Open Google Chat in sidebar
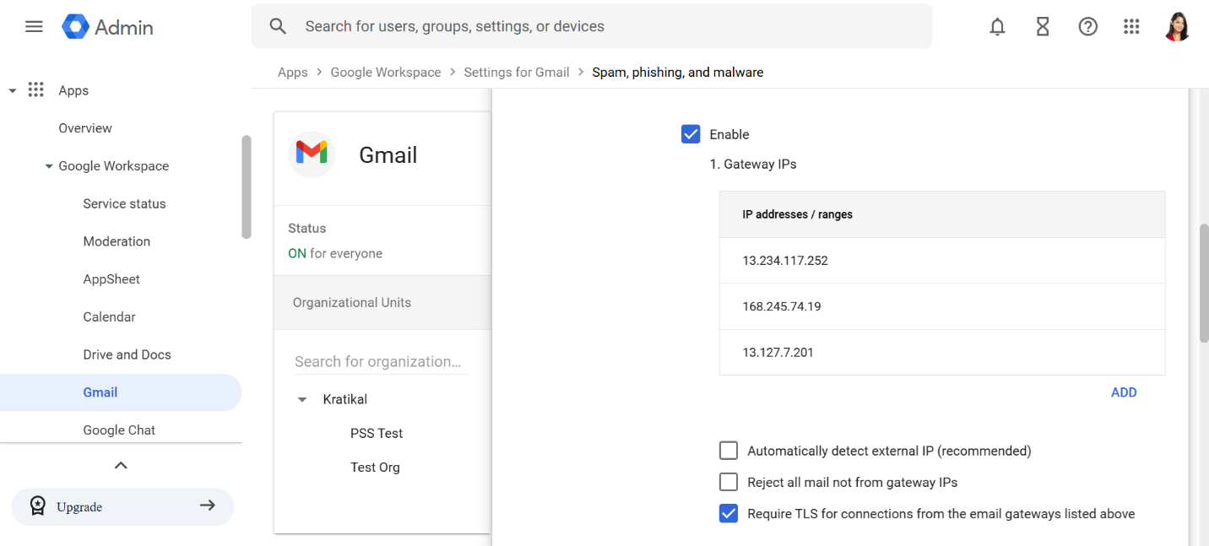1209x546 pixels. pyautogui.click(x=119, y=430)
